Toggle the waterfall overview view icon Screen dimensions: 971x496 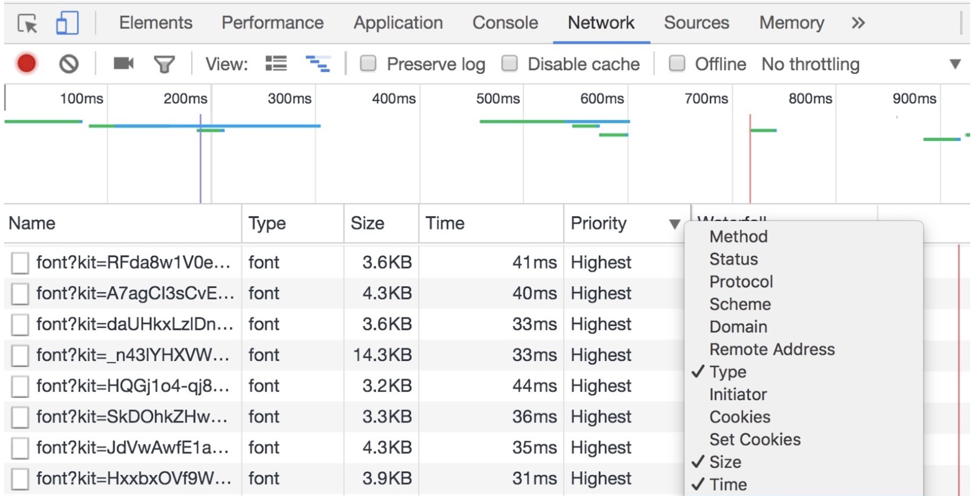pyautogui.click(x=318, y=64)
